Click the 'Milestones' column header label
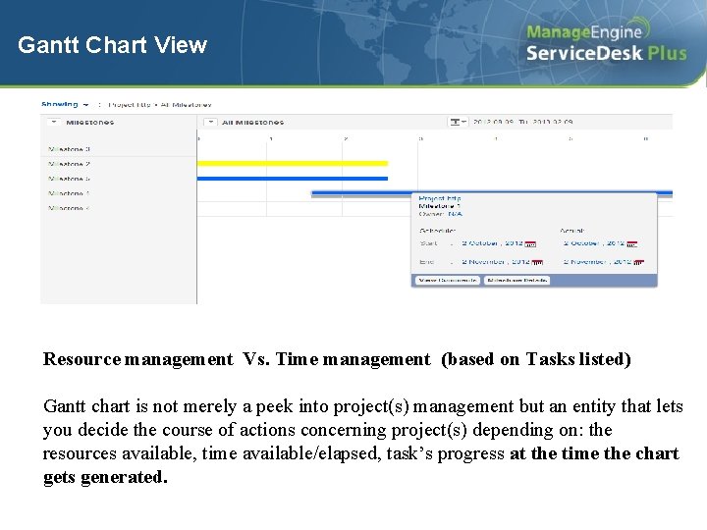 pyautogui.click(x=89, y=122)
